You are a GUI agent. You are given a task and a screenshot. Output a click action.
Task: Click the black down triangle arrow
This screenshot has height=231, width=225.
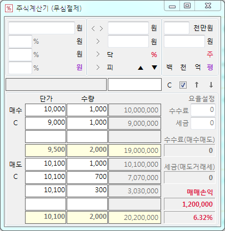click(154, 68)
